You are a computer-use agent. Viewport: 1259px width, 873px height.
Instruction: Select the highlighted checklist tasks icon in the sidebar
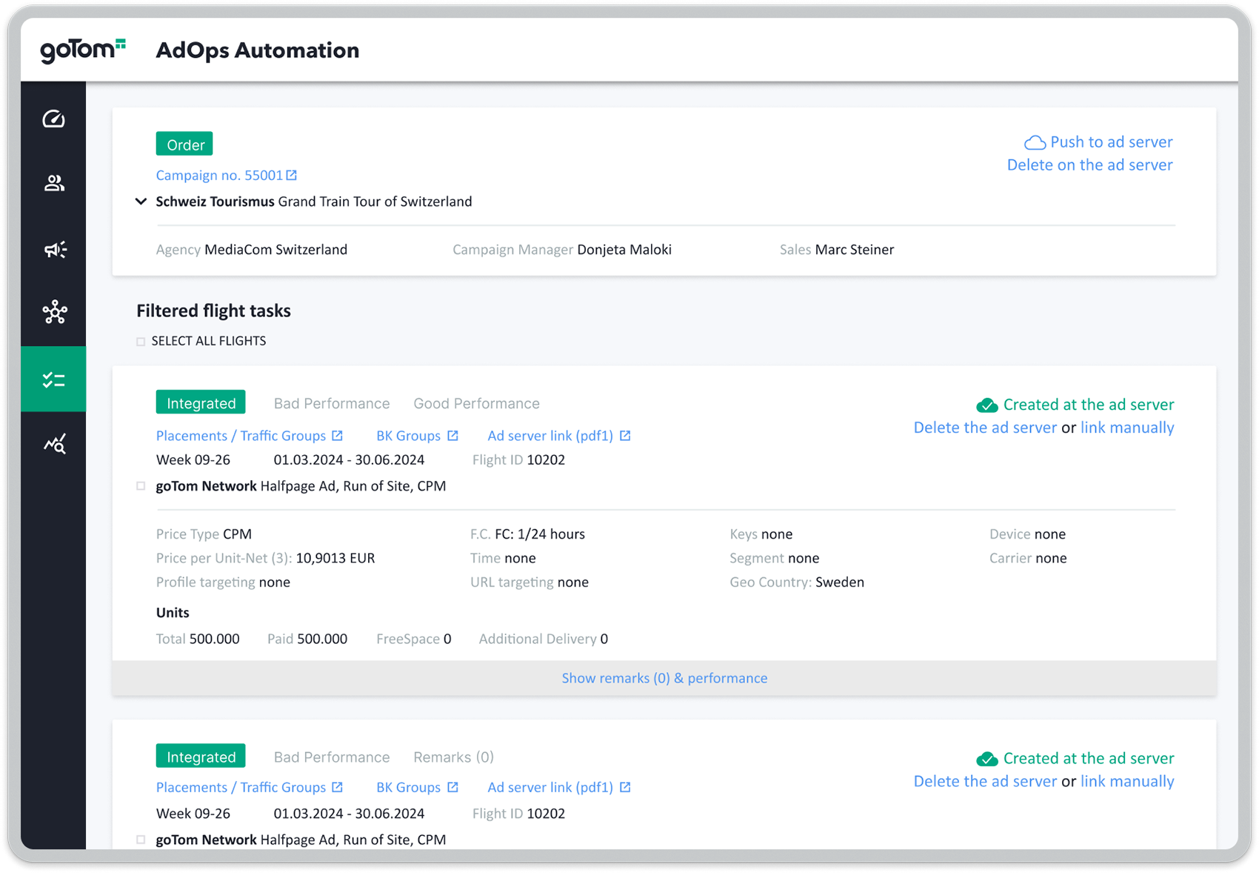53,379
